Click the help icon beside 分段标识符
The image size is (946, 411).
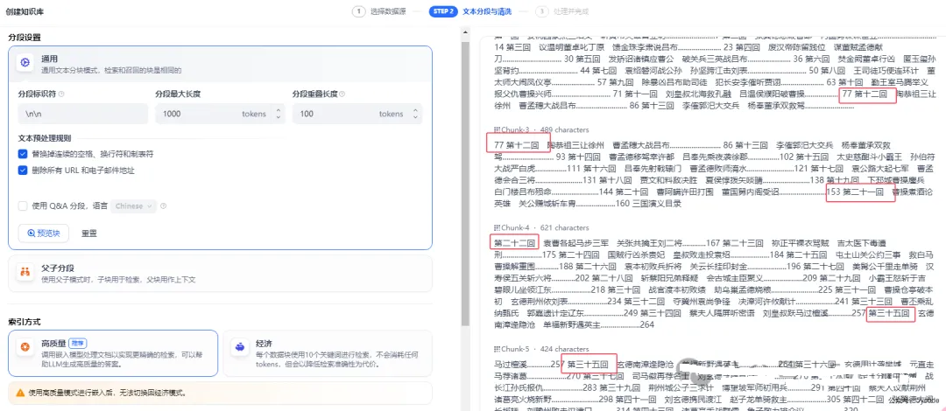[x=61, y=94]
